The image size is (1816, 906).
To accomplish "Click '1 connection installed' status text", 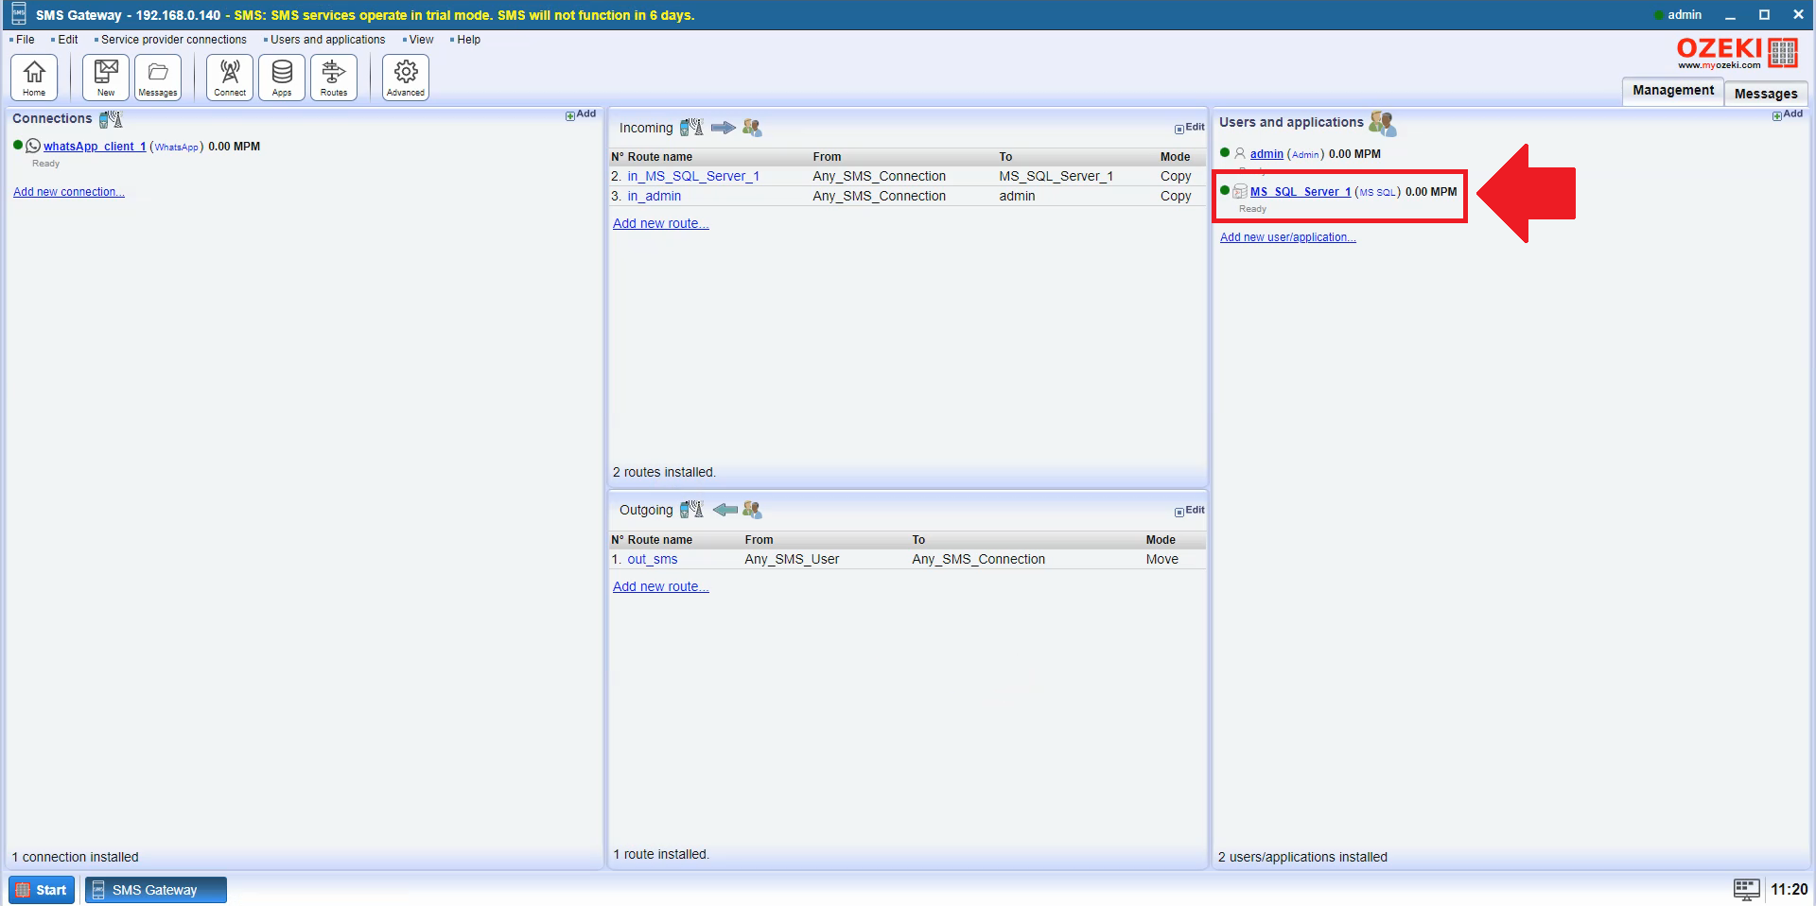I will click(76, 857).
